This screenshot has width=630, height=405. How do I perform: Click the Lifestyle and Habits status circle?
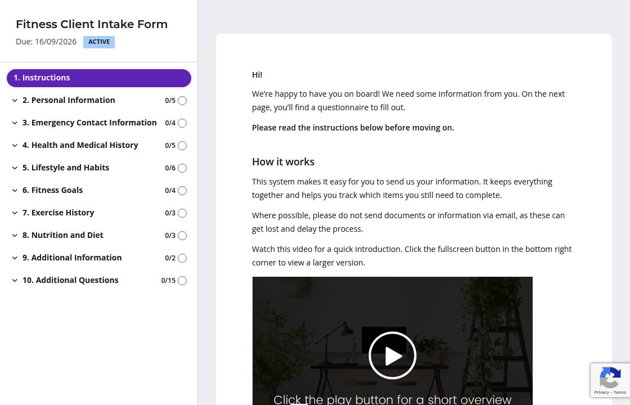[182, 168]
